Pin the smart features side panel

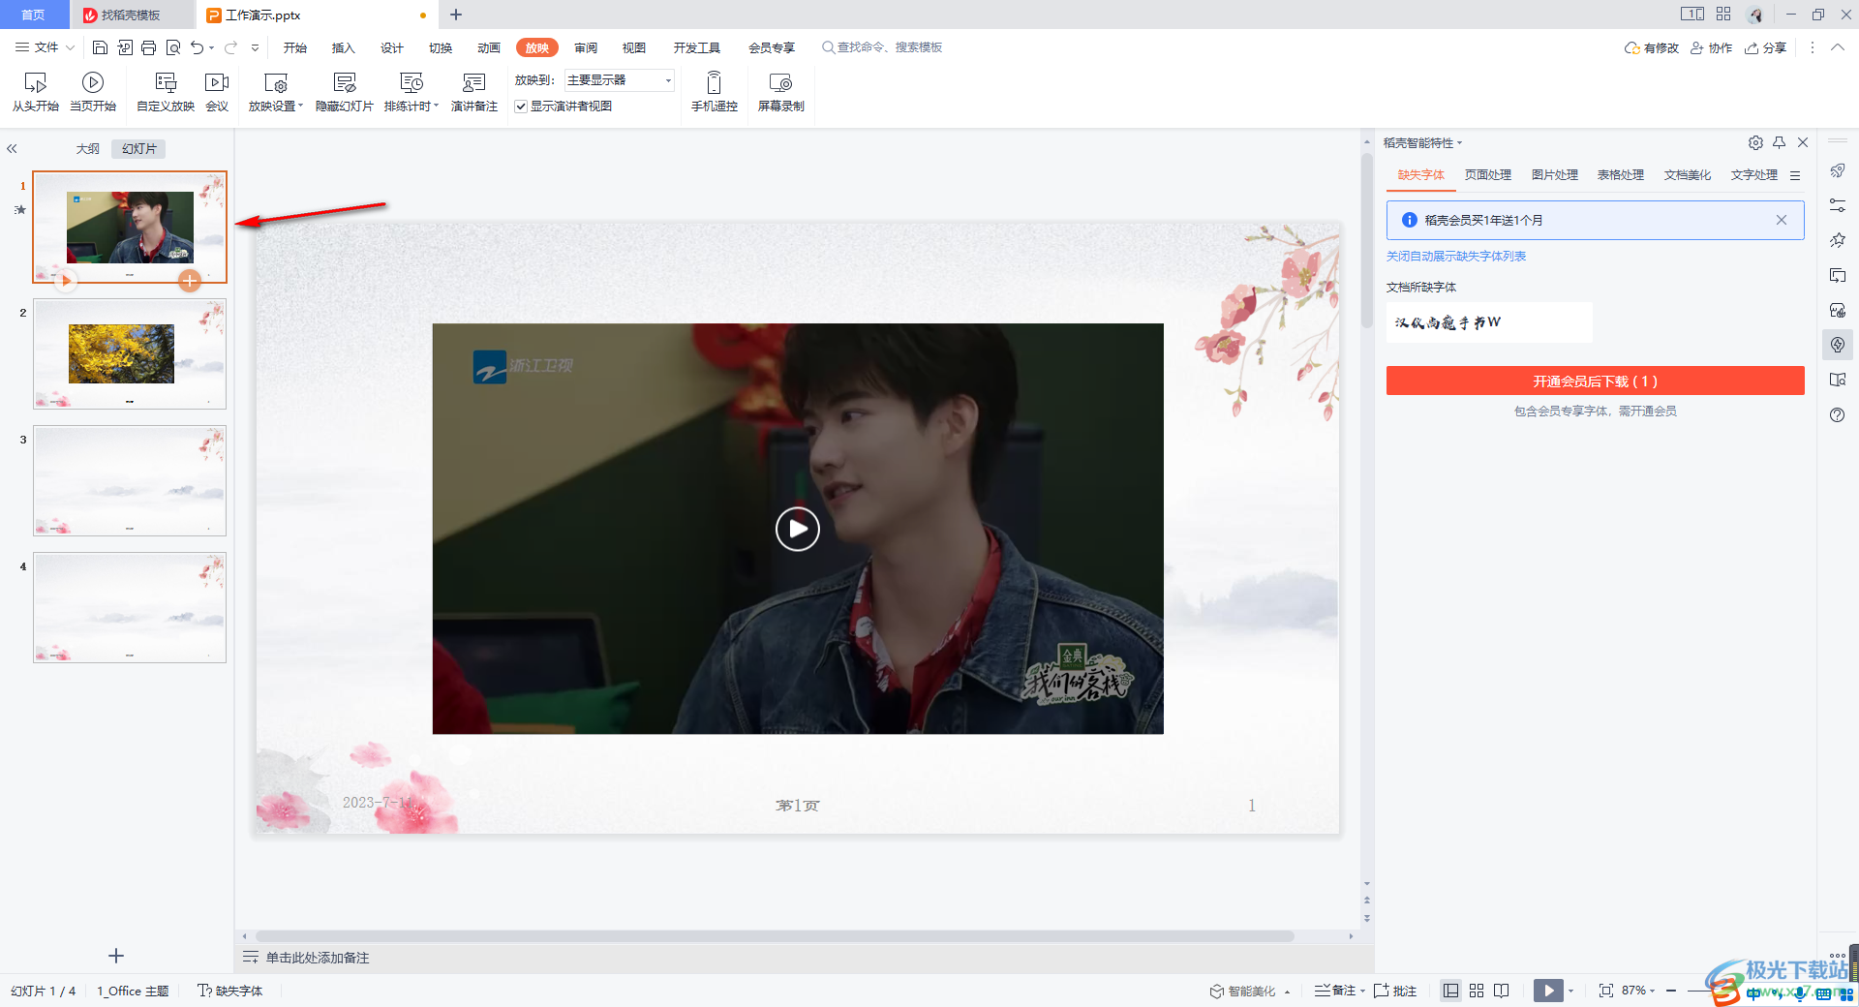(x=1779, y=142)
